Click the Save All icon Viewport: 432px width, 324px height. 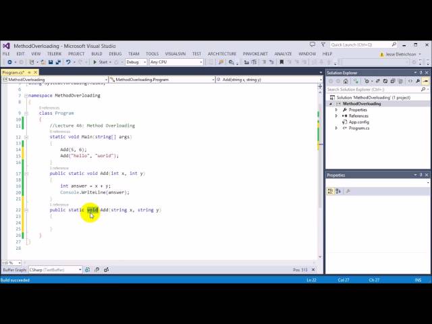pos(58,62)
